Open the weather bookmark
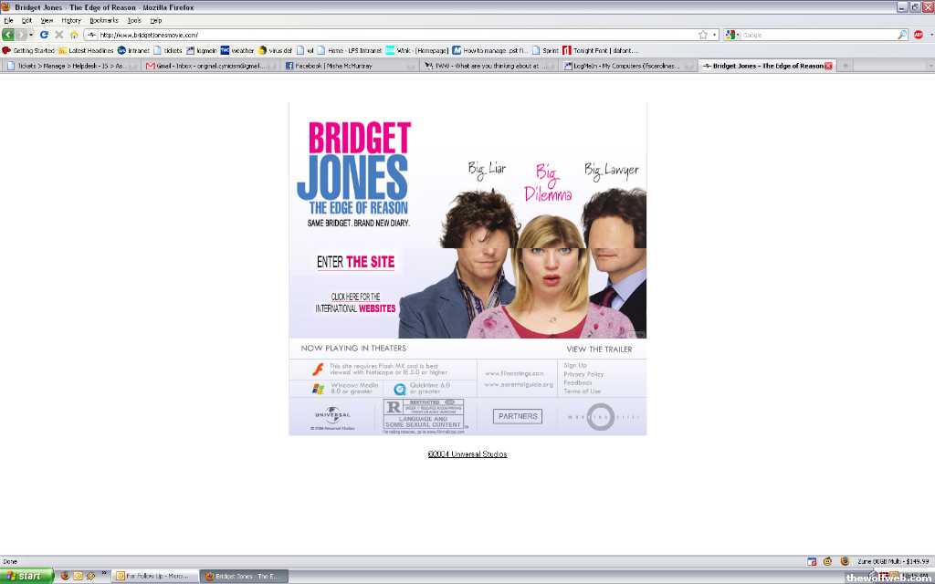 tap(237, 51)
